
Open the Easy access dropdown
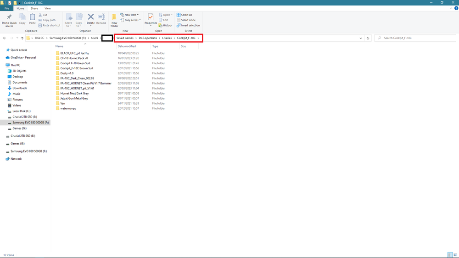130,20
